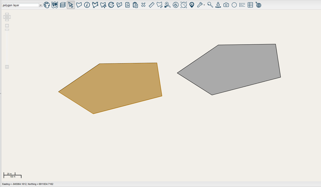Select the arrow pointer selection tool
Screen dimensions: 321x187
71,5
